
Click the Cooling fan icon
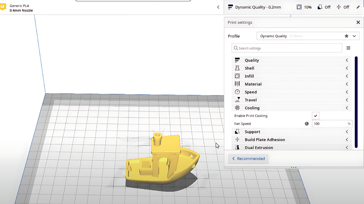(x=237, y=108)
